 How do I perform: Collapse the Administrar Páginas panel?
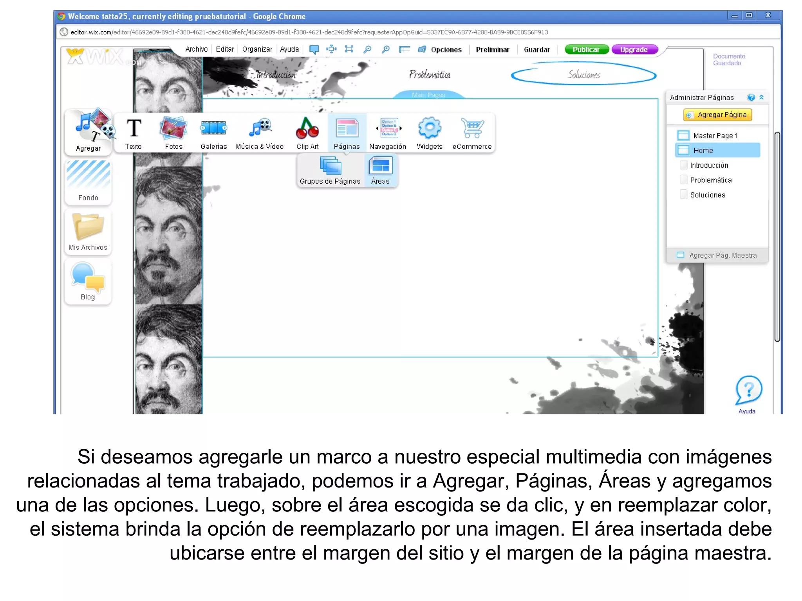762,97
